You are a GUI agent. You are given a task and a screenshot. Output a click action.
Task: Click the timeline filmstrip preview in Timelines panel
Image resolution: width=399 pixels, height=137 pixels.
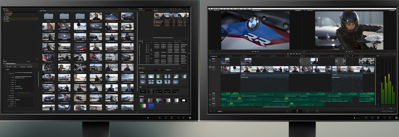coord(171,15)
